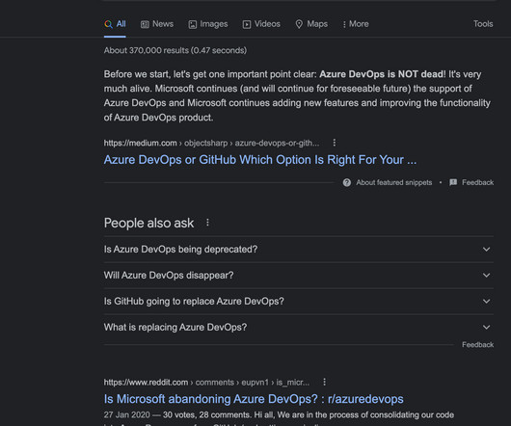This screenshot has height=426, width=511.
Task: Click the Images tab picture icon
Action: [x=193, y=24]
